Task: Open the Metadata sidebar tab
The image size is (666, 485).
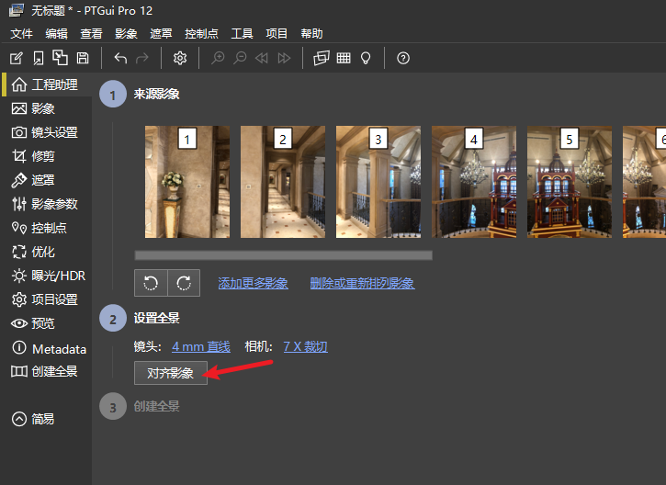Action: pyautogui.click(x=49, y=348)
